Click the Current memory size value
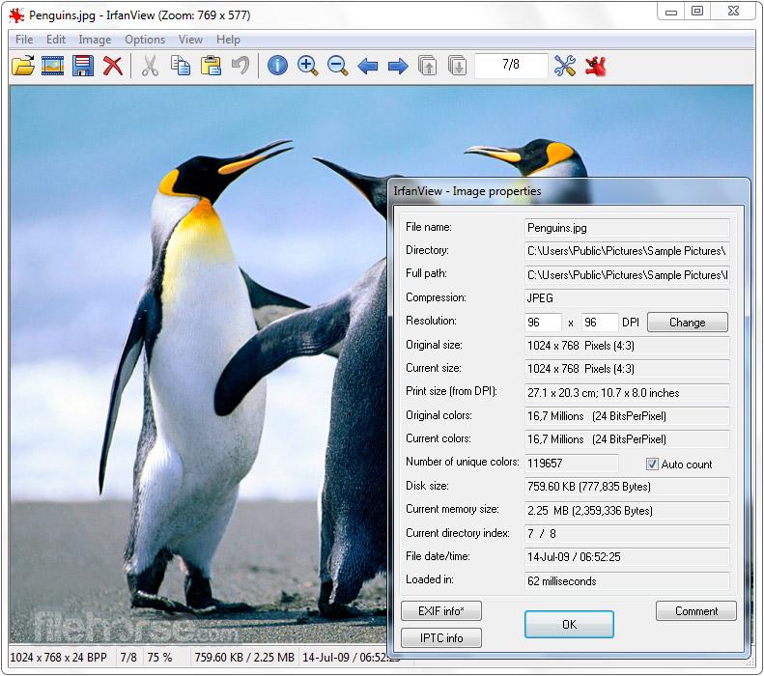The image size is (764, 676). tap(627, 511)
